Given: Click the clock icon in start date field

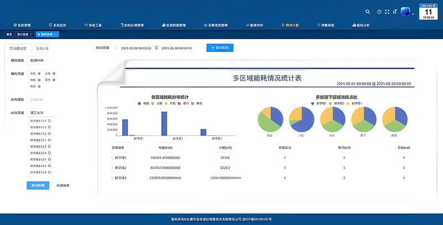Looking at the screenshot, I should [x=116, y=48].
